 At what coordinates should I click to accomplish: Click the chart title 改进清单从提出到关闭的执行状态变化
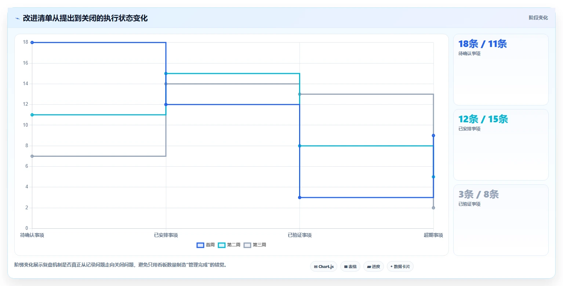click(85, 18)
